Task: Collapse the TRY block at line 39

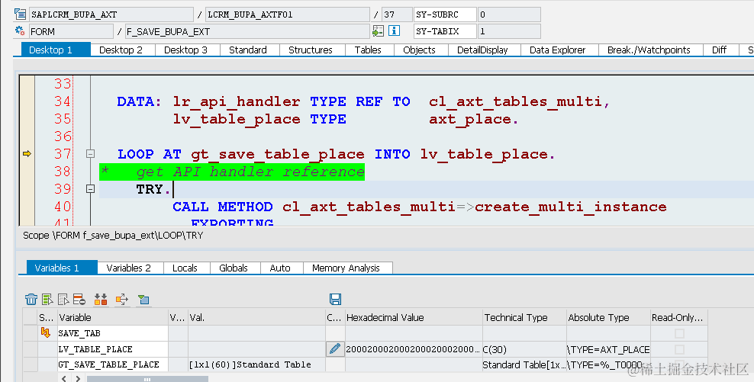Action: tap(90, 189)
